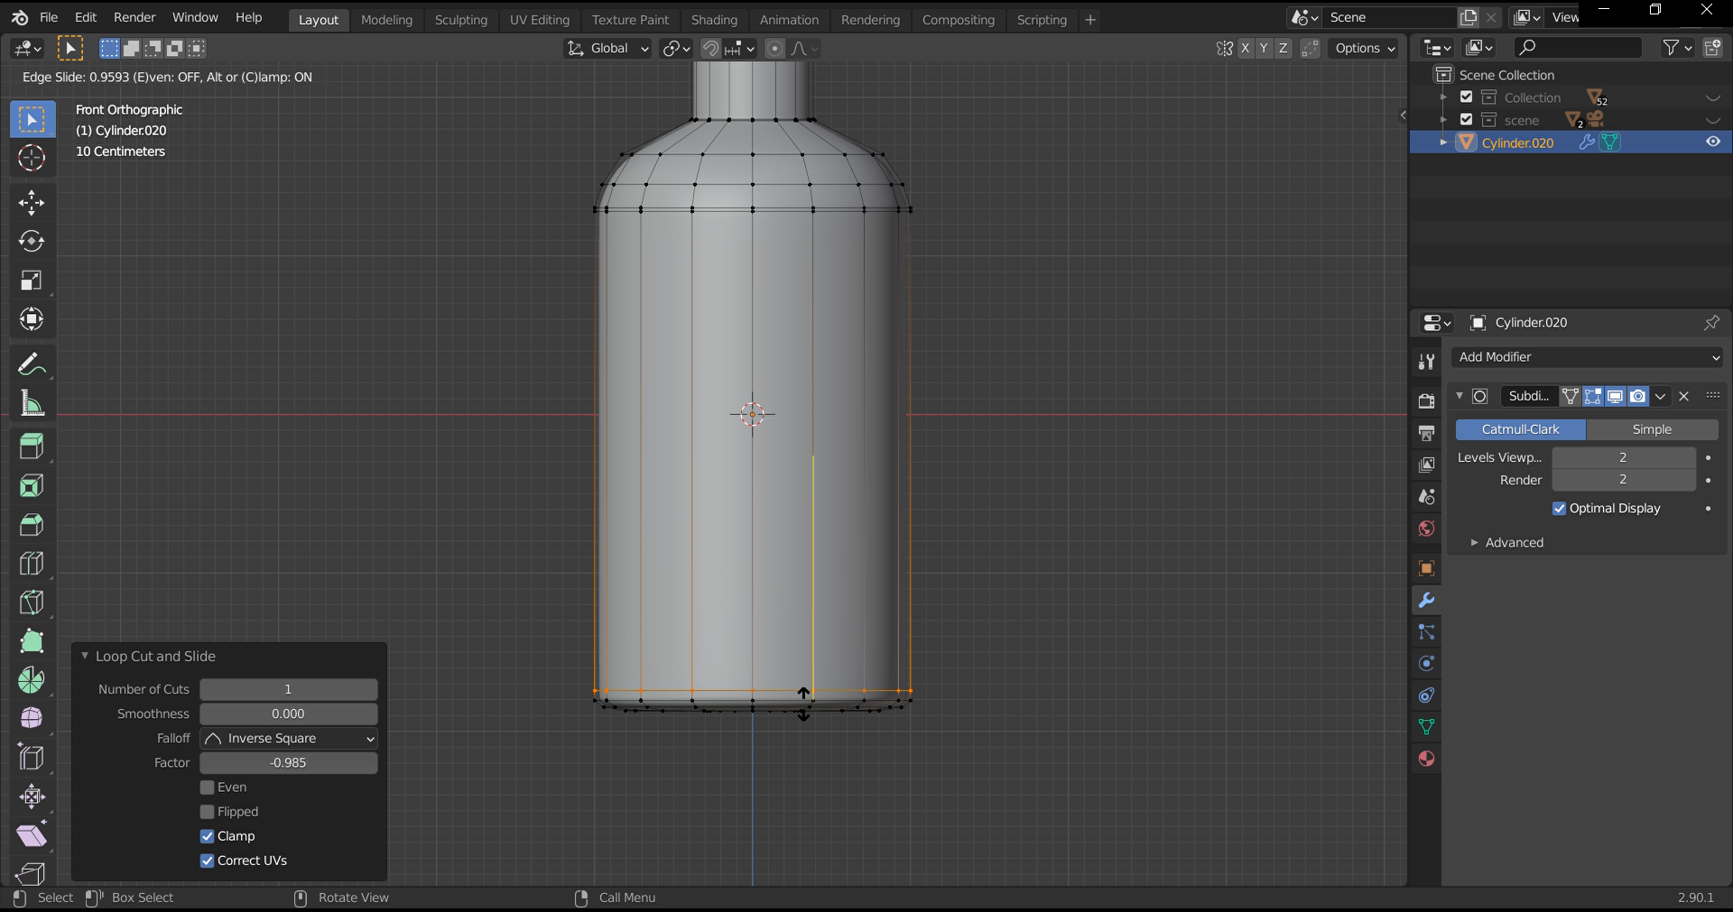The image size is (1733, 912).
Task: Activate the Shrink/Fatten tool
Action: [32, 797]
